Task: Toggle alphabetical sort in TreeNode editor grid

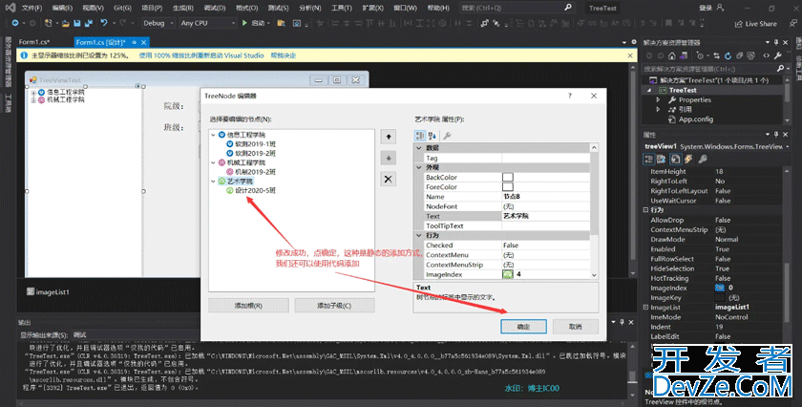Action: click(433, 136)
